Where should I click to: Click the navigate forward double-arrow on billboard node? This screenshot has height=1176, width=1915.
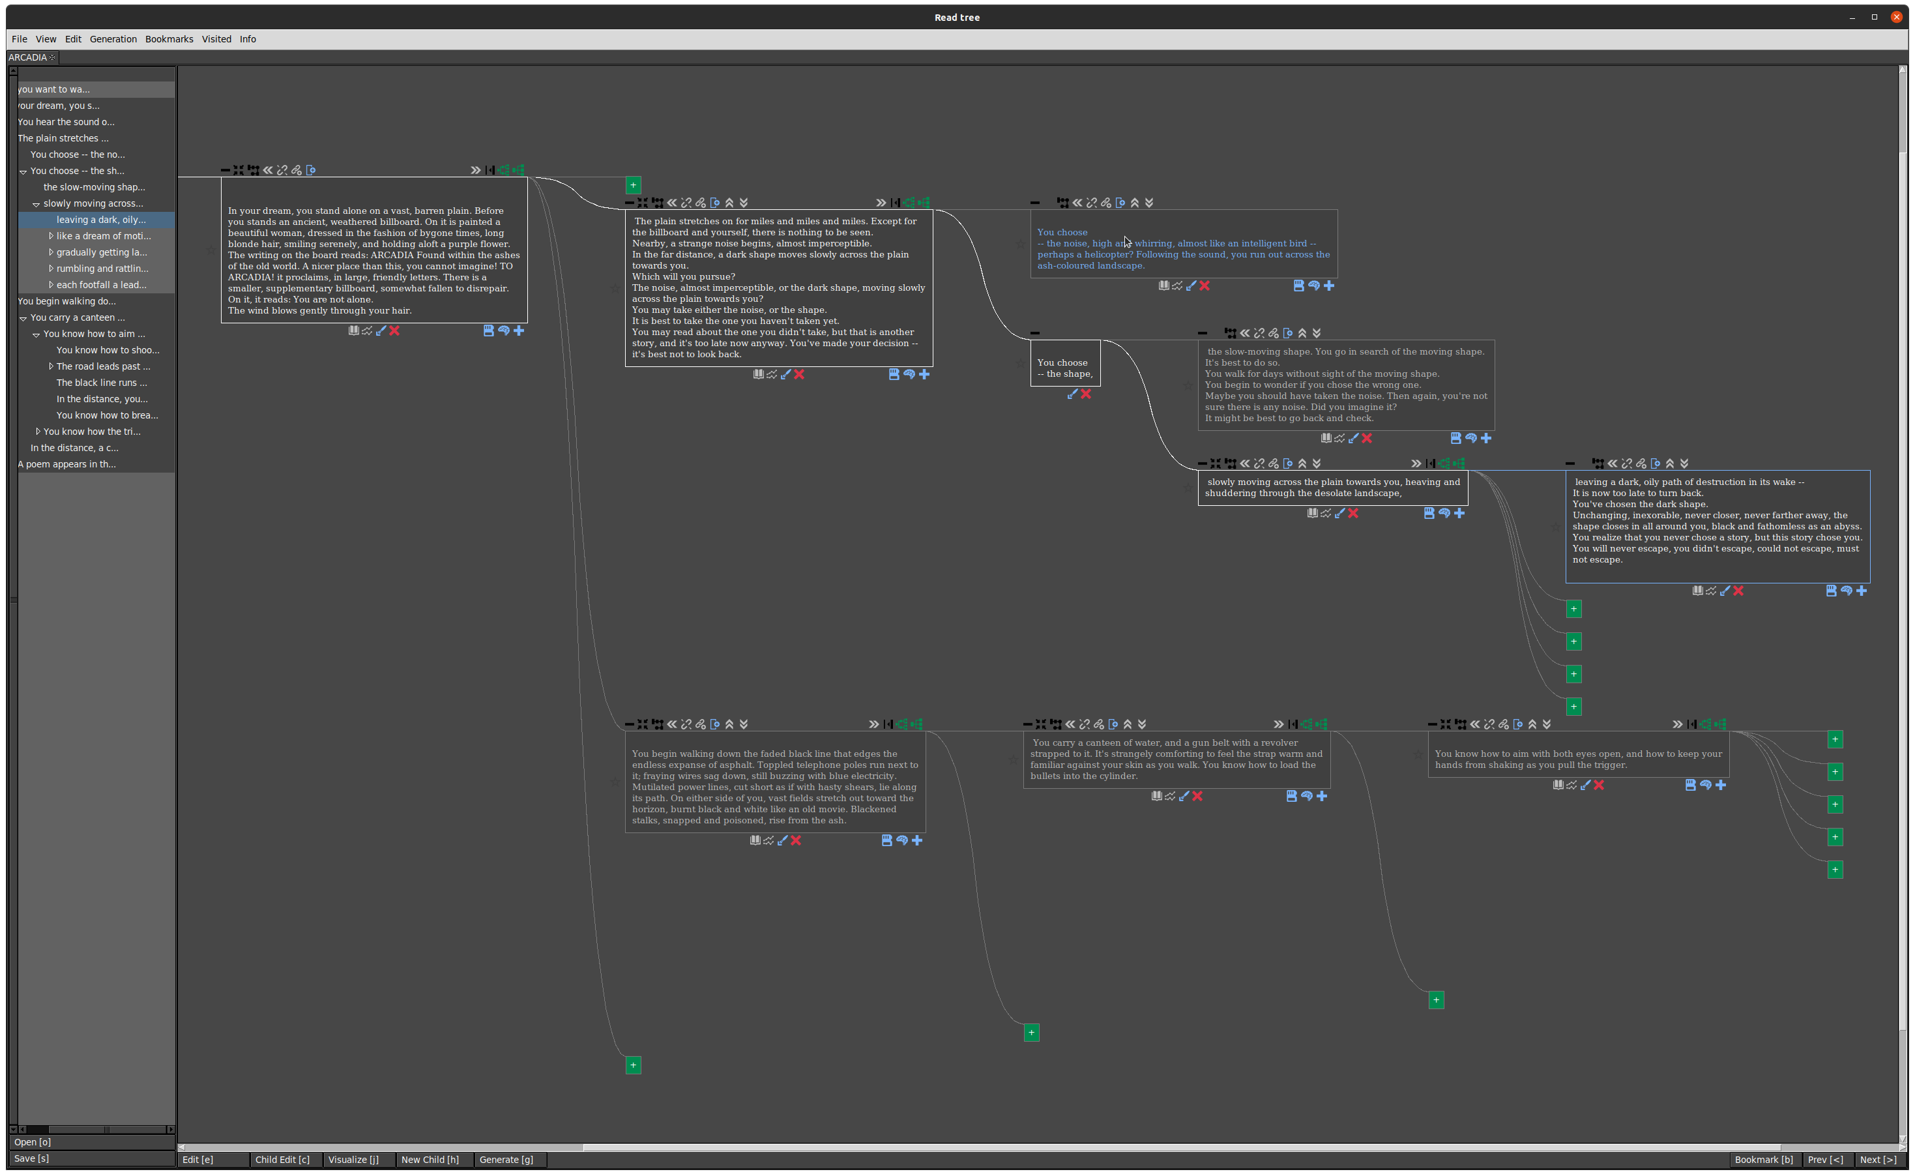476,169
